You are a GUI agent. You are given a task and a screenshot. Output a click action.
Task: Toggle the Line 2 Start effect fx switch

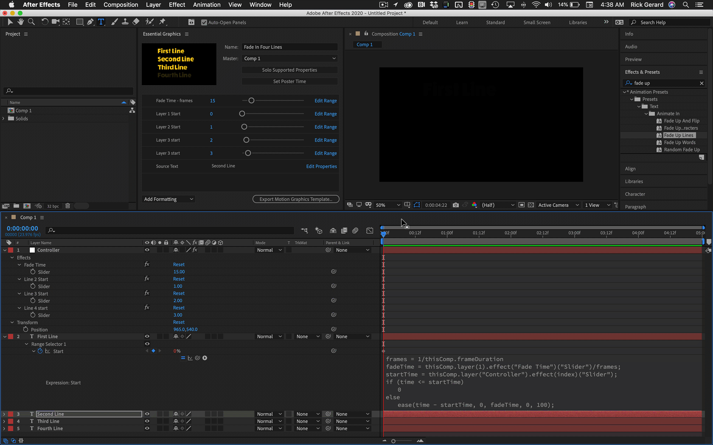click(147, 279)
